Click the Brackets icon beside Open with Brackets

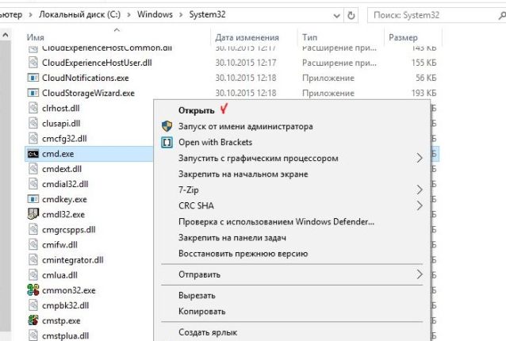(x=167, y=142)
